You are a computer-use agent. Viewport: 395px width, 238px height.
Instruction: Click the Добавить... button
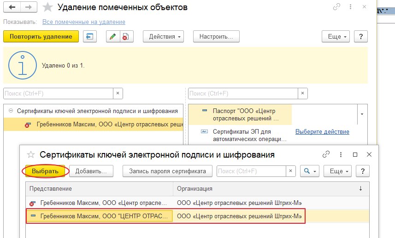[91, 171]
